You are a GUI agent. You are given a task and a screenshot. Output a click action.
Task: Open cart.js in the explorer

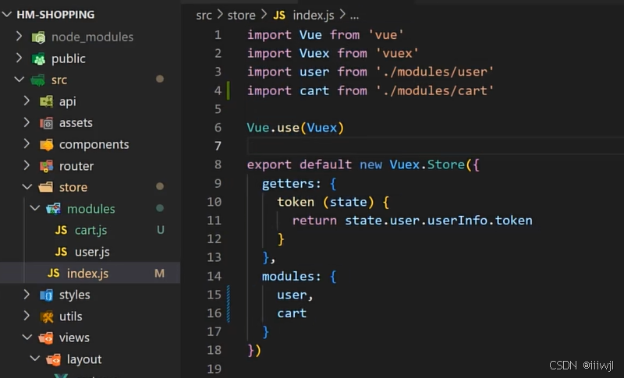(90, 230)
